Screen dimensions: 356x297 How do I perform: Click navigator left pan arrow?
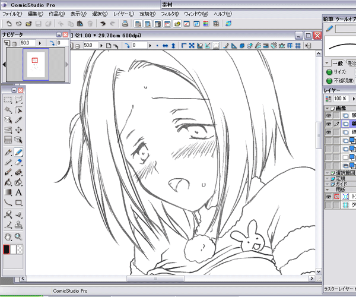[4, 65]
